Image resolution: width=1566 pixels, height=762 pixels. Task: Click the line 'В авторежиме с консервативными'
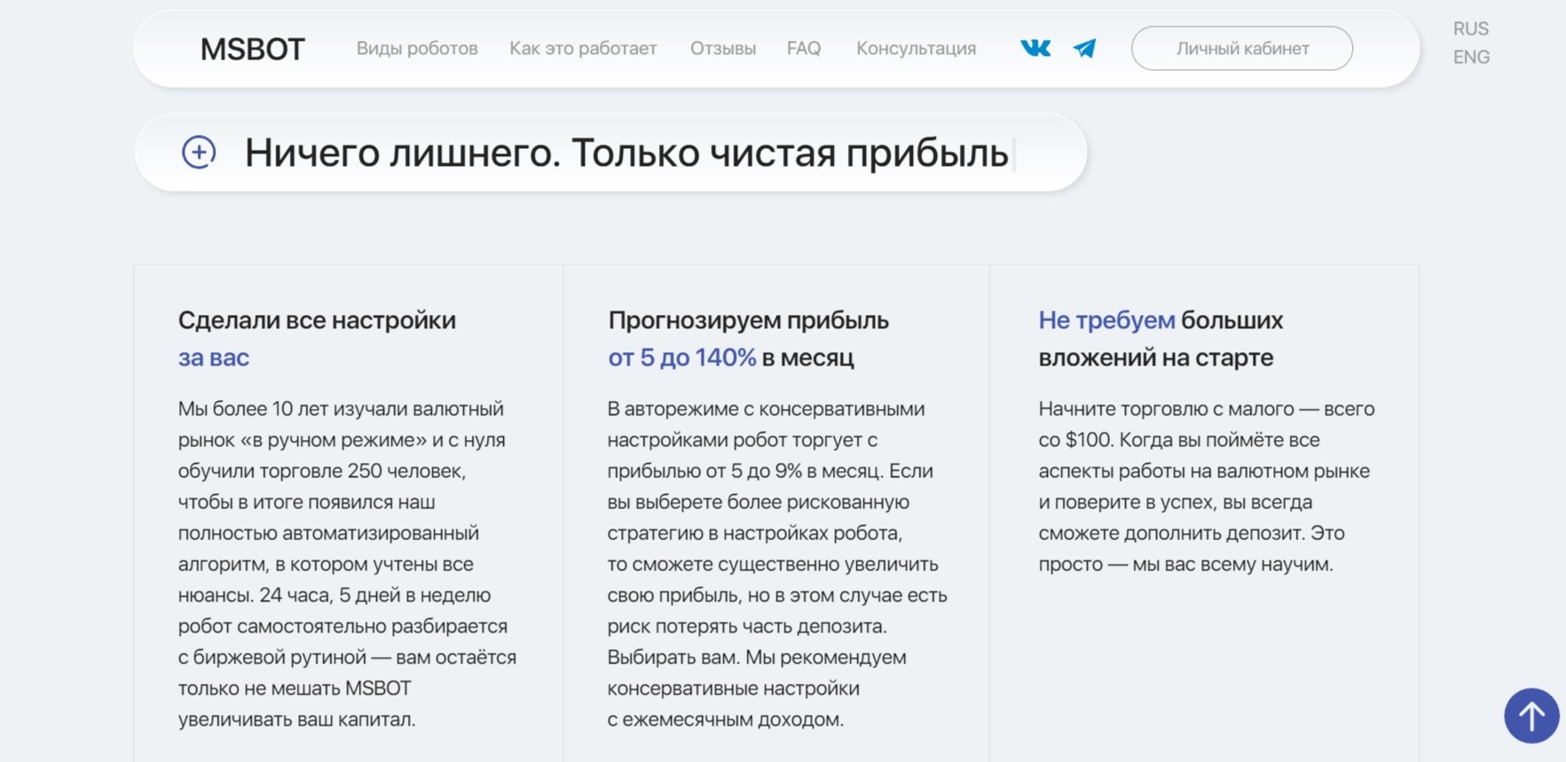tap(766, 409)
